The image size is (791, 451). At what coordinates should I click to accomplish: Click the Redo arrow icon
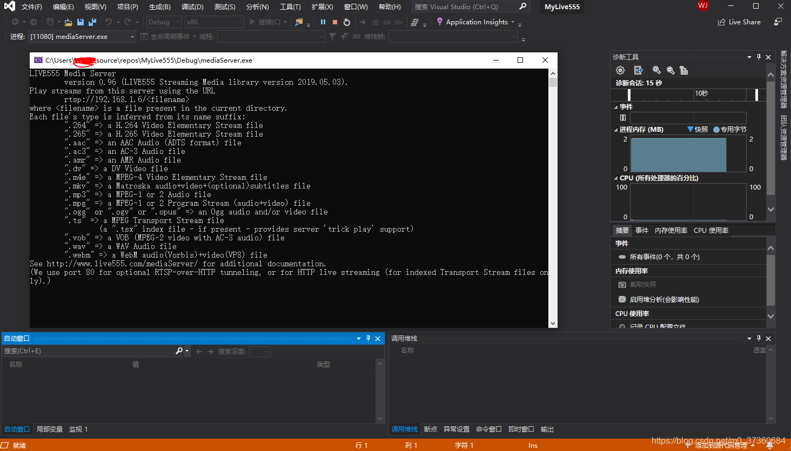pos(128,22)
